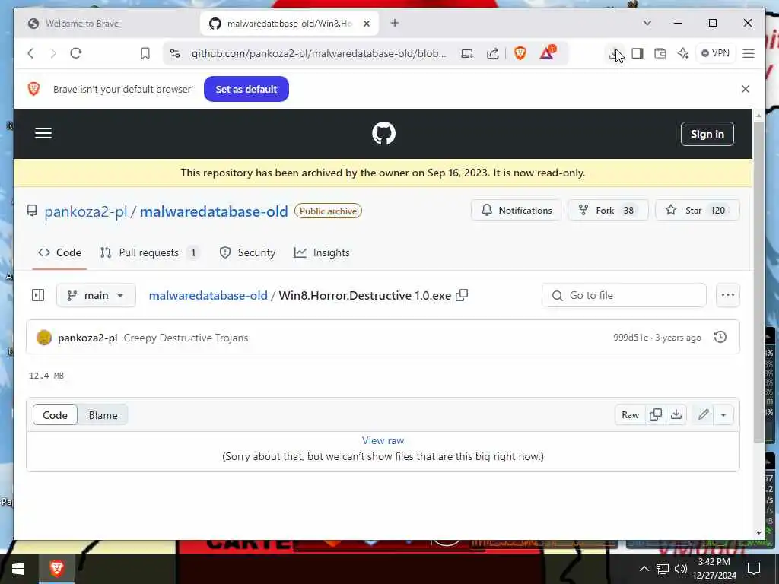
Task: Fork the repository
Action: coord(608,211)
